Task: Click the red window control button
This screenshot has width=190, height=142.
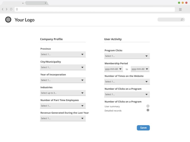Action: 186,3
